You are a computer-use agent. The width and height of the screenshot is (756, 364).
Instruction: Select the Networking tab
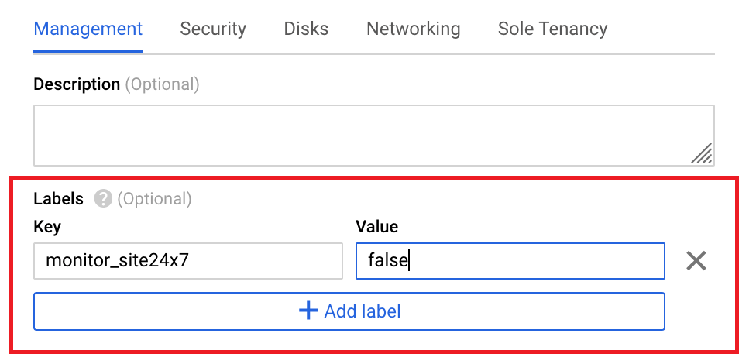coord(414,29)
